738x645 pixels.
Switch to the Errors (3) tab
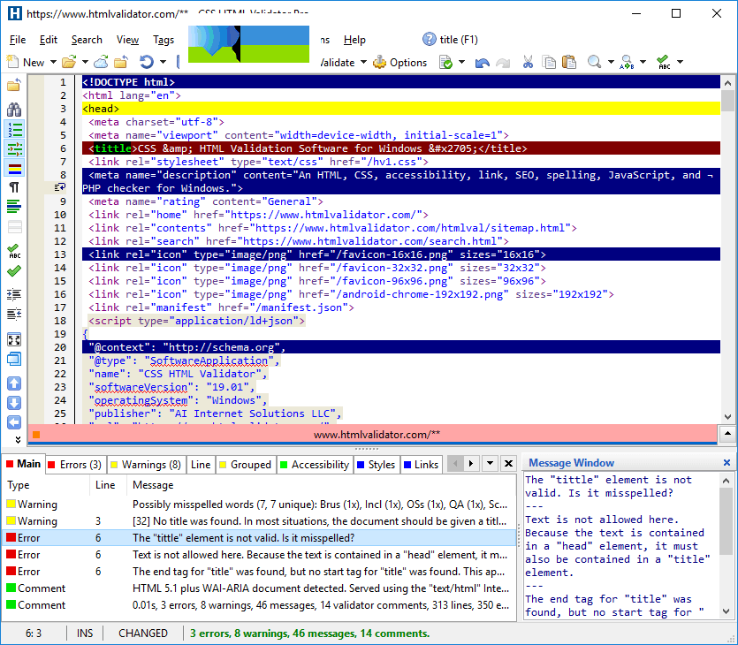(75, 465)
